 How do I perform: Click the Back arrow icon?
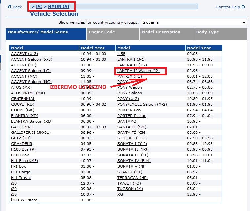tap(9, 7)
